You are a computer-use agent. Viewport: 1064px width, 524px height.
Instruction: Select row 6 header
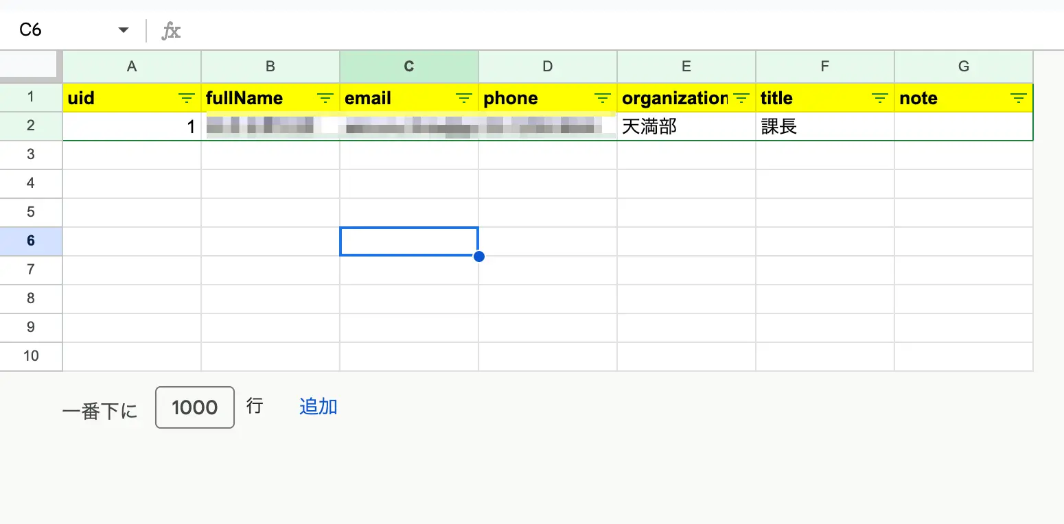pos(31,241)
